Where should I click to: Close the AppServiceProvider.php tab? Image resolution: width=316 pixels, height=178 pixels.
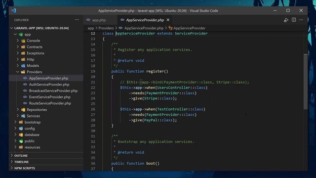(x=168, y=20)
